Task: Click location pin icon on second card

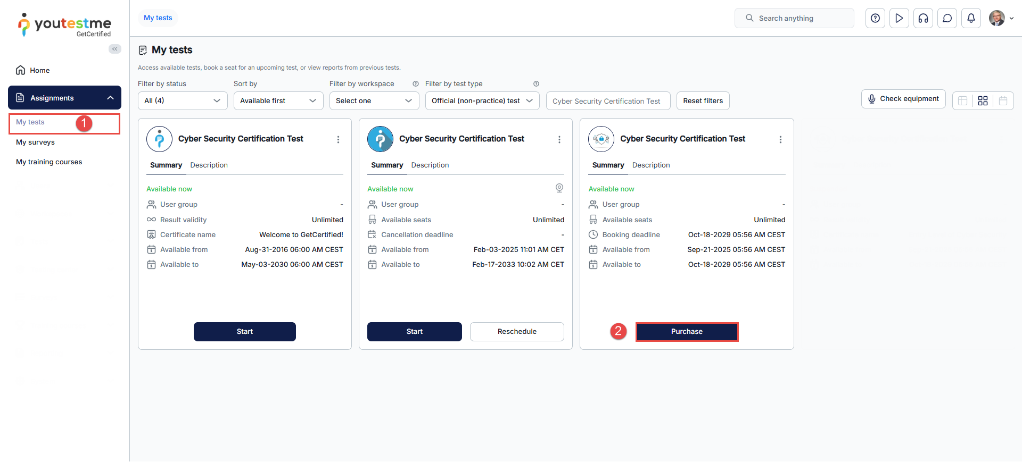Action: point(559,188)
